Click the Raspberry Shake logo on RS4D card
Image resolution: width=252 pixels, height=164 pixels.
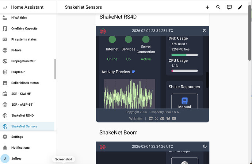coord(103,31)
